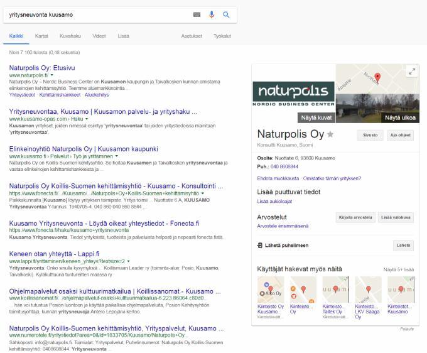Click the address Nuottatie 6, 93600 Kuusamo

[x=305, y=158]
